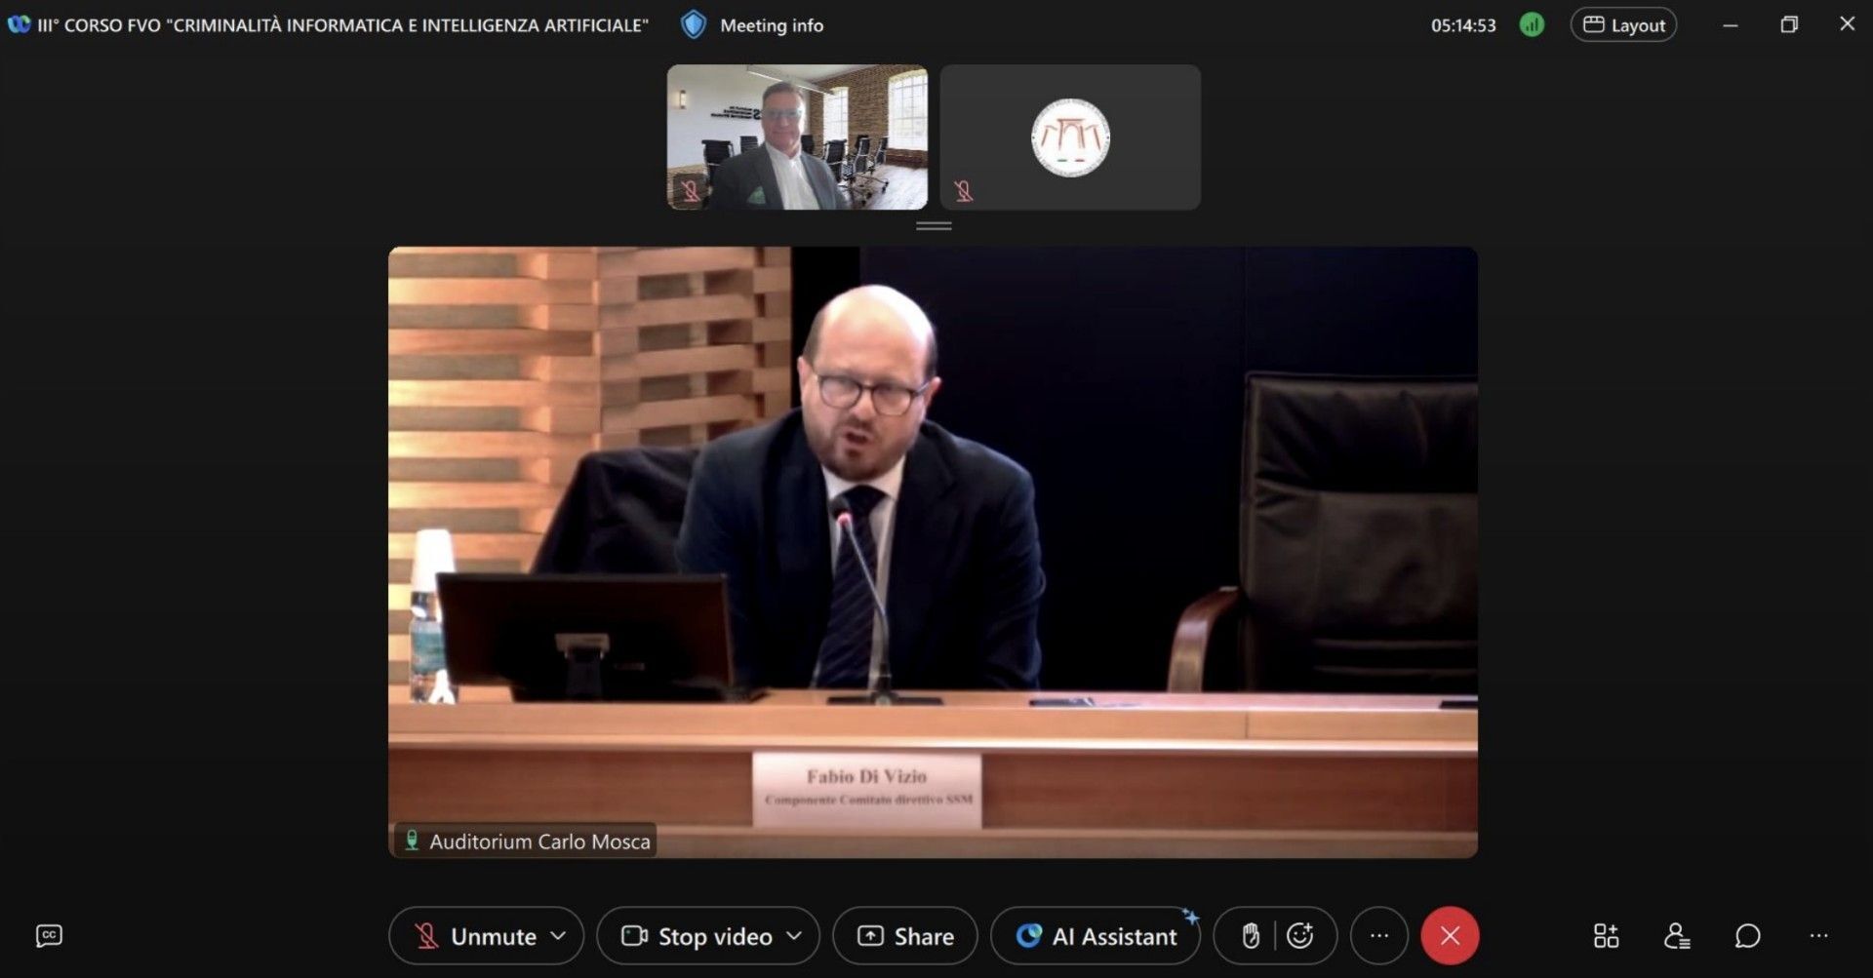Expand audio options arrow beside Unmute
1873x978 pixels.
(x=558, y=936)
